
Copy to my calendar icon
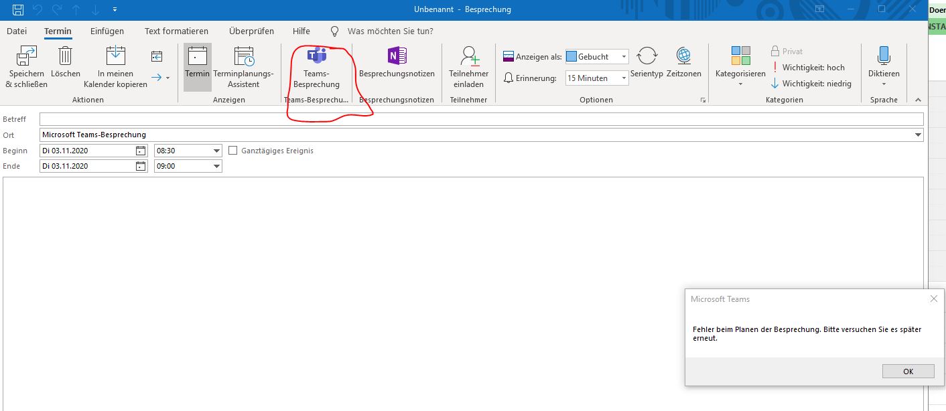click(115, 56)
